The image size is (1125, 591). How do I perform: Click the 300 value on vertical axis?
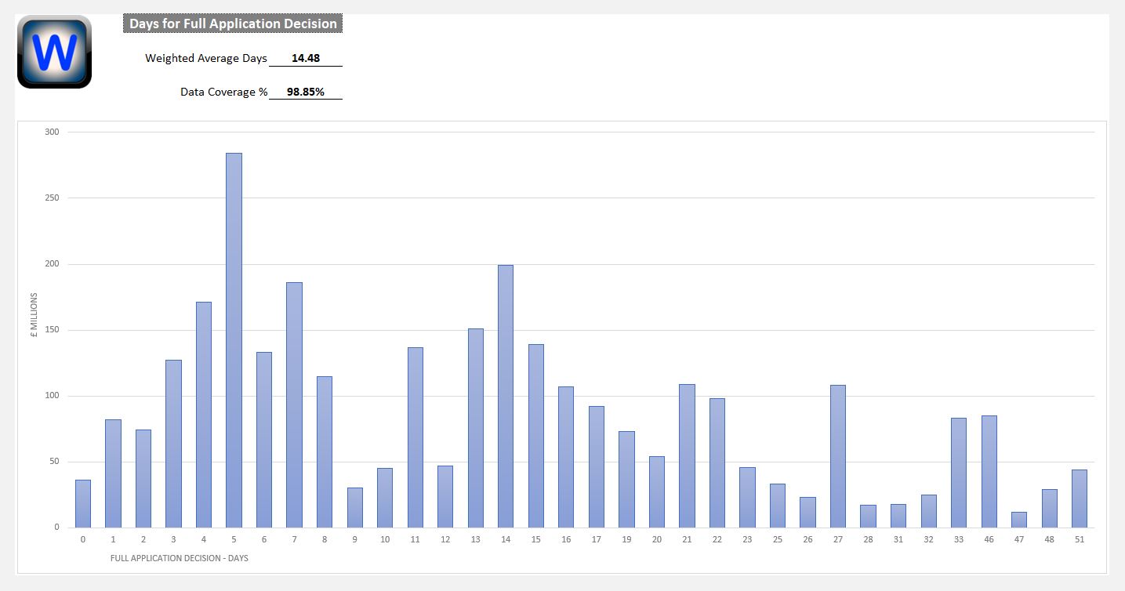pos(52,132)
